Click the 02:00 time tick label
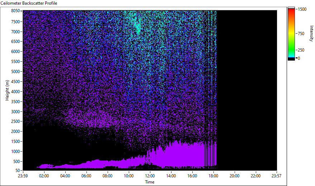The image size is (315, 186). click(44, 176)
